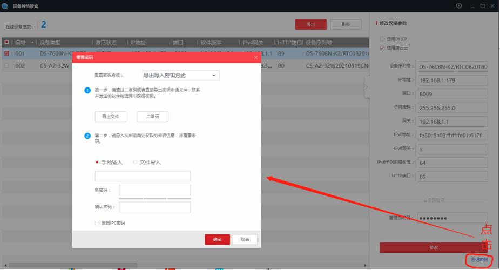Image resolution: width=500 pixels, height=270 pixels.
Task: Click the 二维码 button
Action: pyautogui.click(x=152, y=116)
